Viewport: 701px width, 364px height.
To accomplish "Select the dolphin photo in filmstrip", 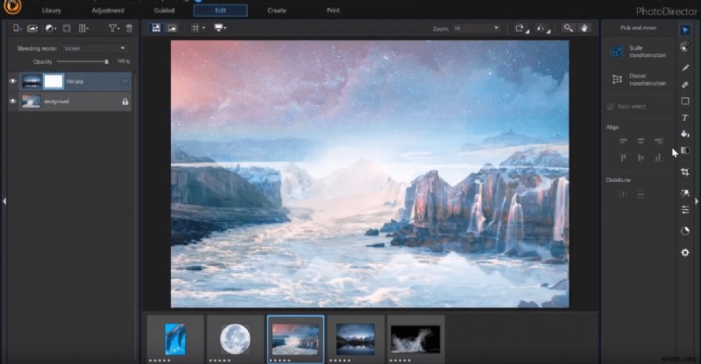I will point(175,339).
